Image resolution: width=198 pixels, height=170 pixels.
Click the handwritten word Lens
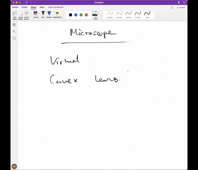[108, 79]
